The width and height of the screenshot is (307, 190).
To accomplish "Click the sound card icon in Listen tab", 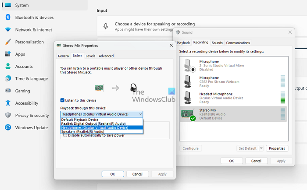I will pyautogui.click(x=99, y=88).
